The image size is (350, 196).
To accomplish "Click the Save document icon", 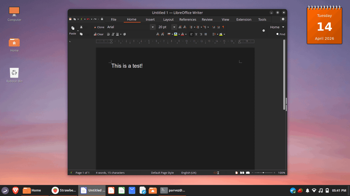I will click(x=81, y=19).
